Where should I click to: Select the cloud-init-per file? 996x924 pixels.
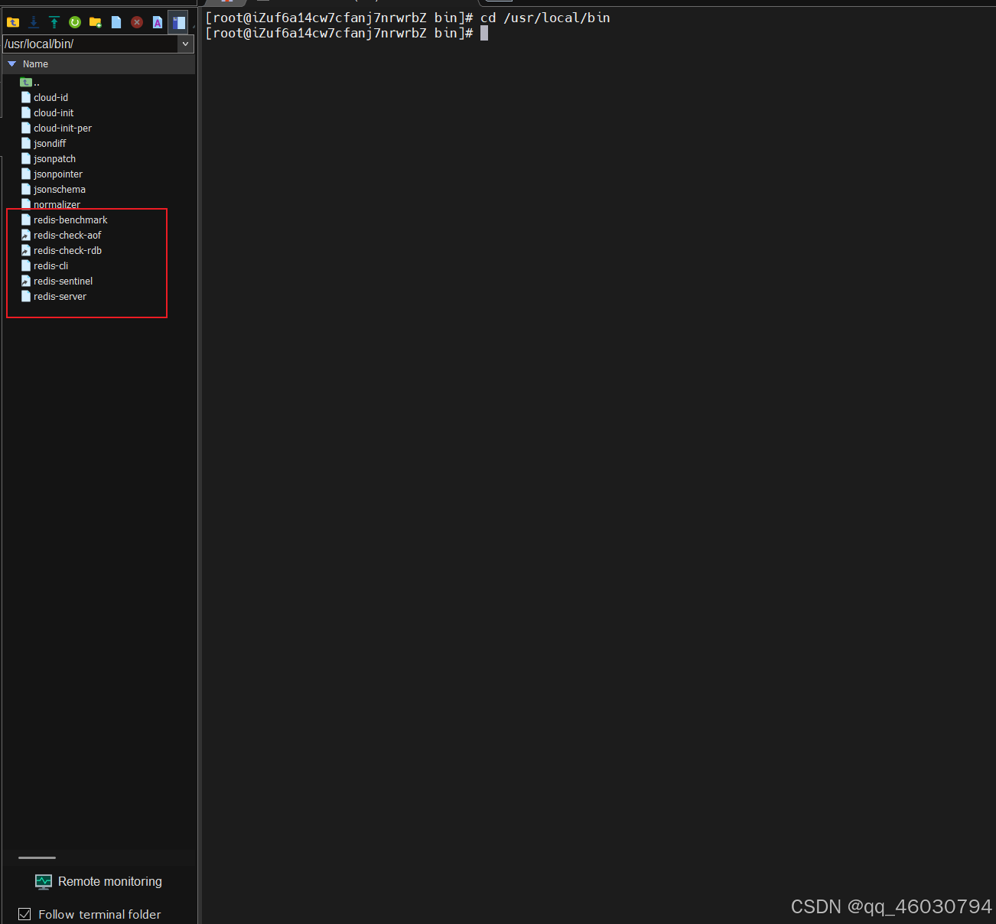pos(62,128)
